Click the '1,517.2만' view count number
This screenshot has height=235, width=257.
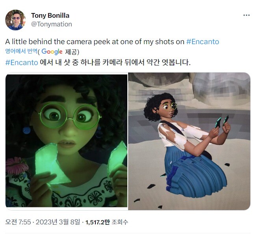(x=97, y=222)
